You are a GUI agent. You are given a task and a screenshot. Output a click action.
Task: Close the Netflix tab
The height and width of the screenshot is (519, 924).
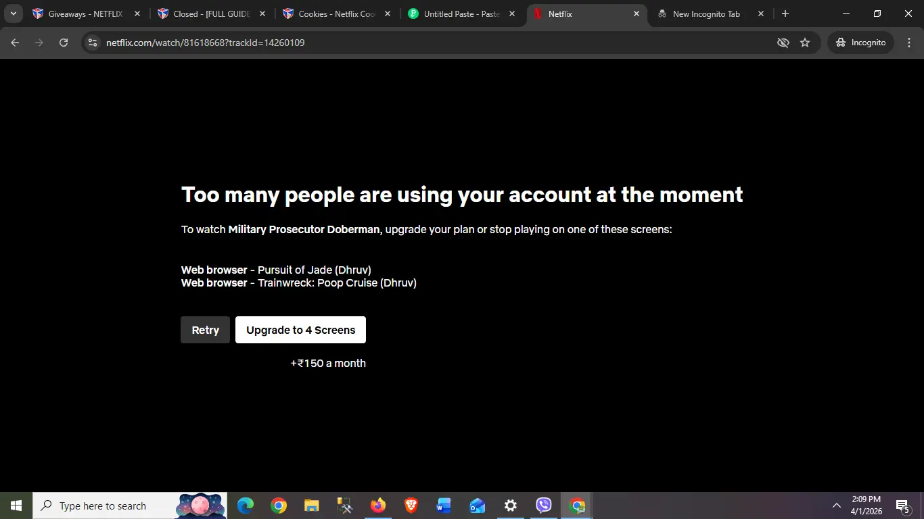coord(637,14)
